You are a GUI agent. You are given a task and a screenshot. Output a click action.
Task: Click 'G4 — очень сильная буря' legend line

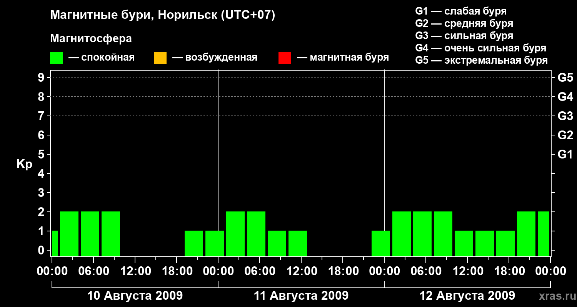480,48
